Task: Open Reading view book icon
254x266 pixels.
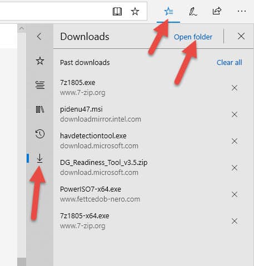Action: coord(117,12)
